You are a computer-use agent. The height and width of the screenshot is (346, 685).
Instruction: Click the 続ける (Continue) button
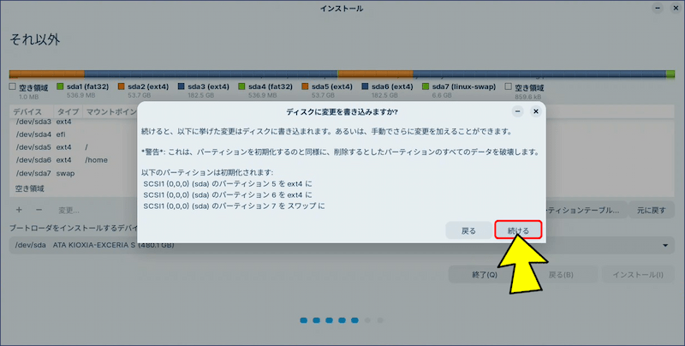[x=518, y=230]
